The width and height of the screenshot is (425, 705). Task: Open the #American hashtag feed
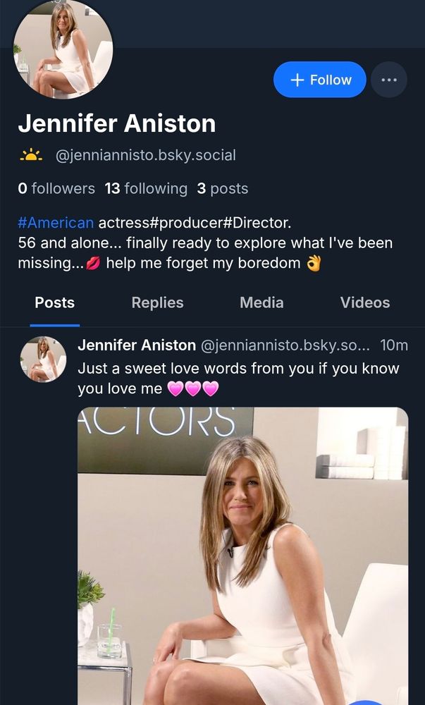pyautogui.click(x=56, y=222)
